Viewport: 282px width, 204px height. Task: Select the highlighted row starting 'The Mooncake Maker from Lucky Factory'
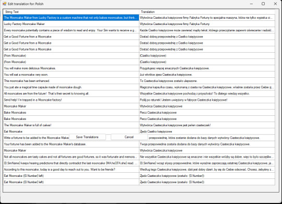click(x=71, y=18)
